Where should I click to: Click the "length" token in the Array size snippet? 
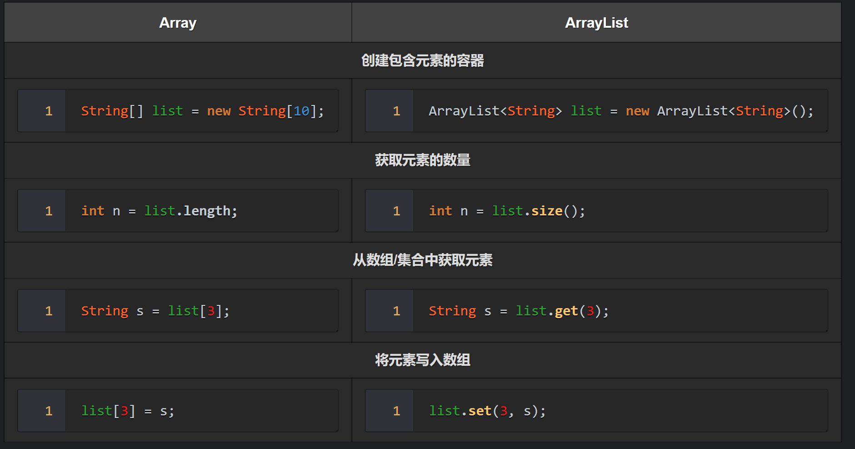[x=208, y=210]
